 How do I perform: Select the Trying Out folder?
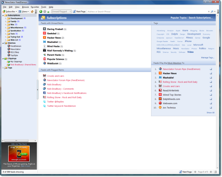(x=15, y=37)
